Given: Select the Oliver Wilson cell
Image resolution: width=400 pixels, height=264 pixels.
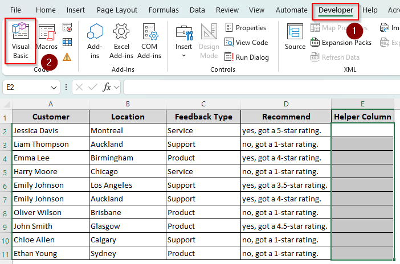Looking at the screenshot, I should tap(51, 212).
